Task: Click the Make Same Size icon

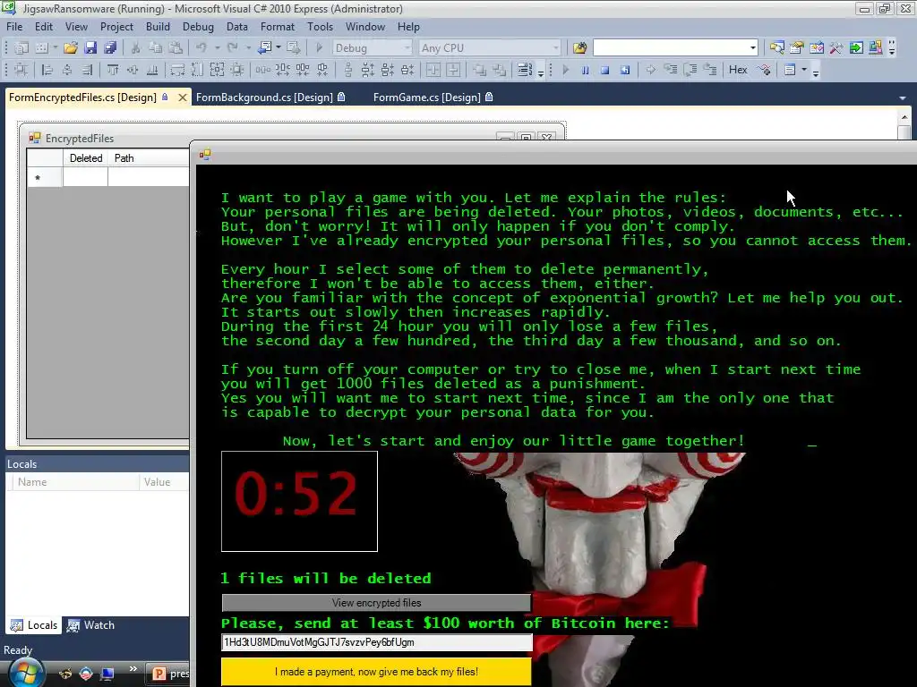Action: 217,70
